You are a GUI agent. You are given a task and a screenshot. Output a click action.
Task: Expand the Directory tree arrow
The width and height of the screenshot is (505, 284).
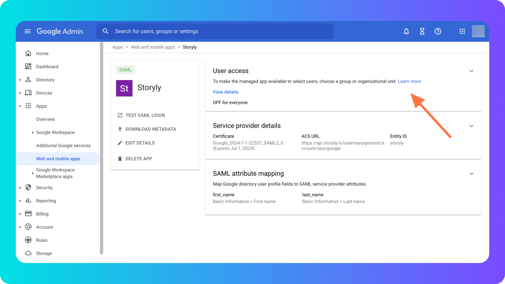click(x=20, y=80)
